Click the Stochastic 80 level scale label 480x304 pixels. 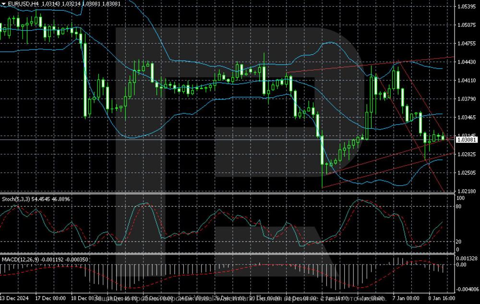(459, 206)
